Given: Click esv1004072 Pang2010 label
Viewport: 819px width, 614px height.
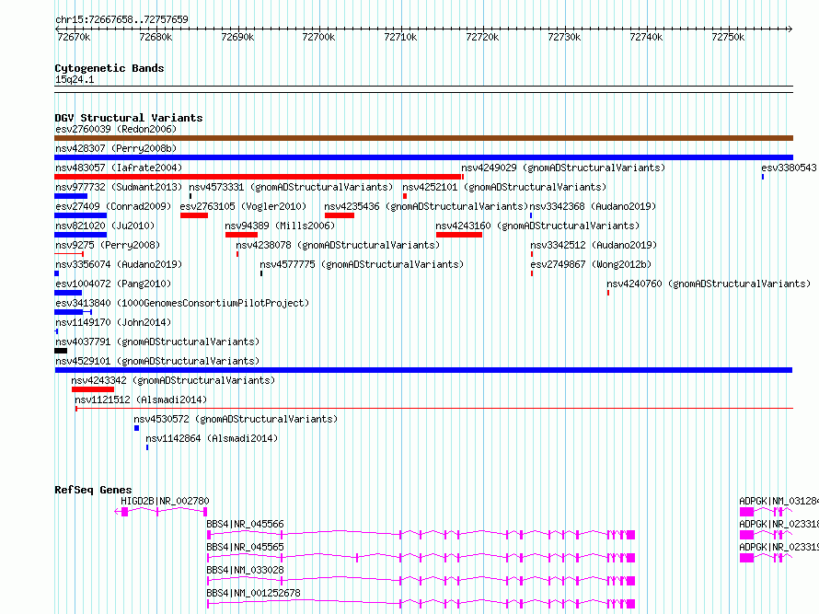Looking at the screenshot, I should click(113, 284).
